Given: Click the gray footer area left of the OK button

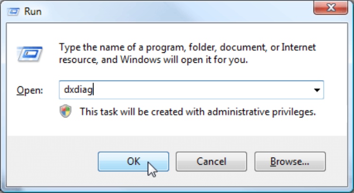Looking at the screenshot, I should (52, 161).
